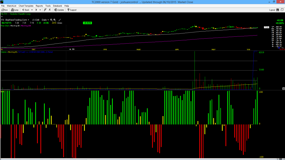Click the New toolbar button
The width and height of the screenshot is (285, 160).
4,10
